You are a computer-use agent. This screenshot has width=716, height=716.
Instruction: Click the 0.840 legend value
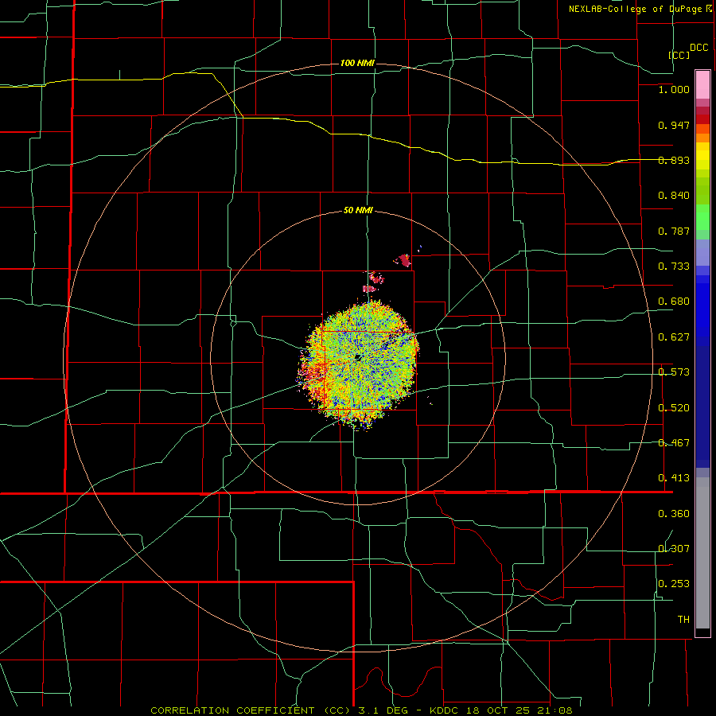(674, 196)
